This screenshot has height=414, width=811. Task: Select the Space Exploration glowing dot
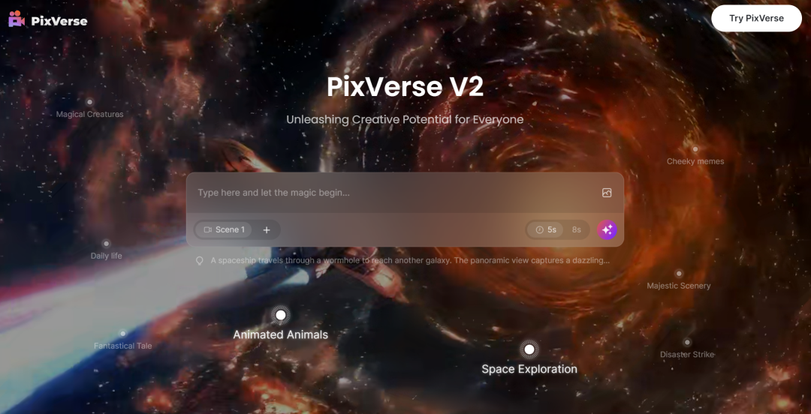pyautogui.click(x=529, y=349)
